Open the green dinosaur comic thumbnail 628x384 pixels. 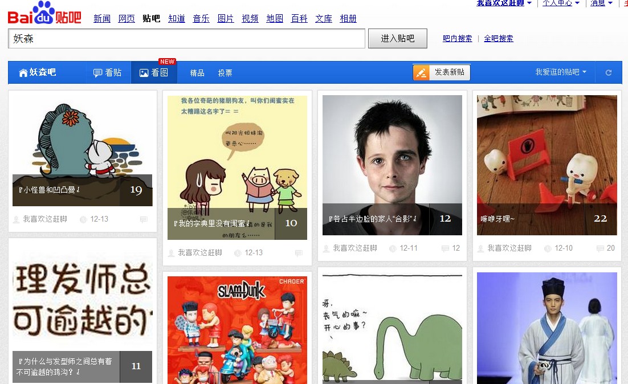[392, 328]
